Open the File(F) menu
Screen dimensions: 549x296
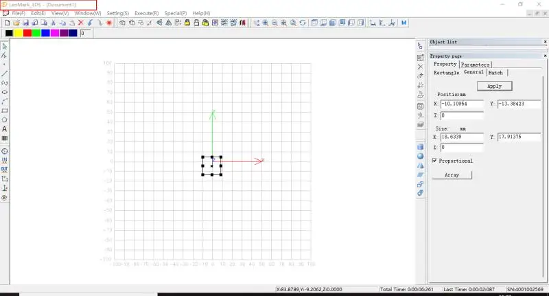pyautogui.click(x=14, y=13)
